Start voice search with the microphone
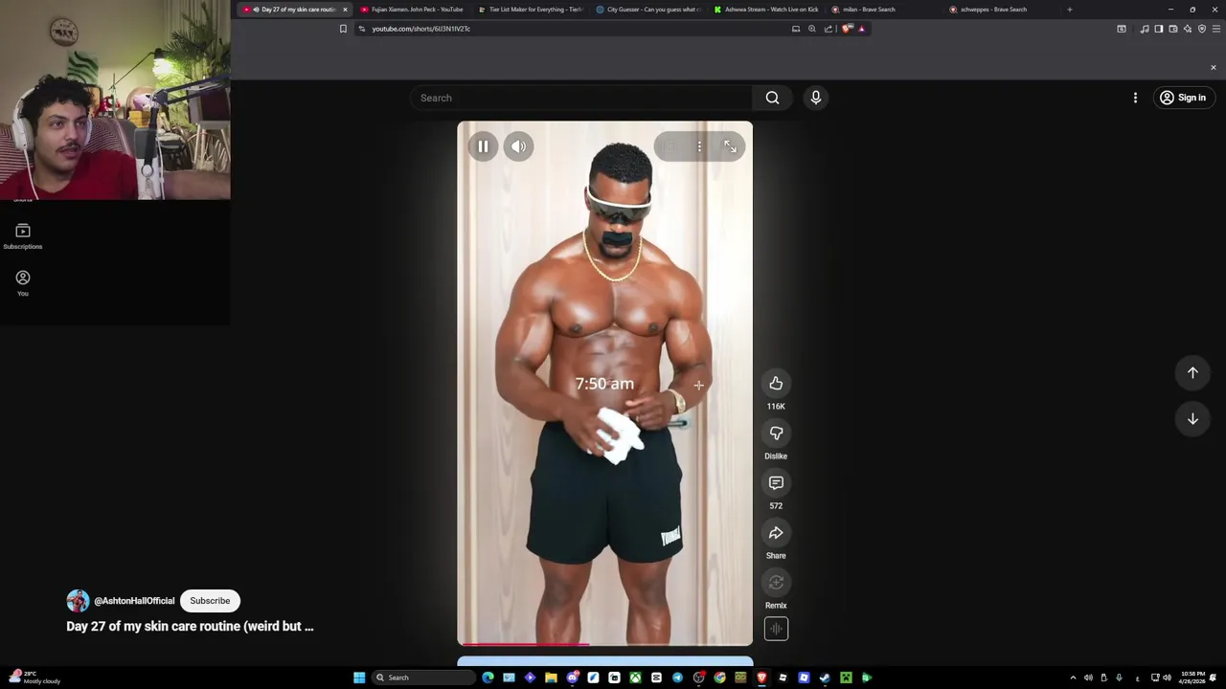The image size is (1226, 689). coord(816,98)
